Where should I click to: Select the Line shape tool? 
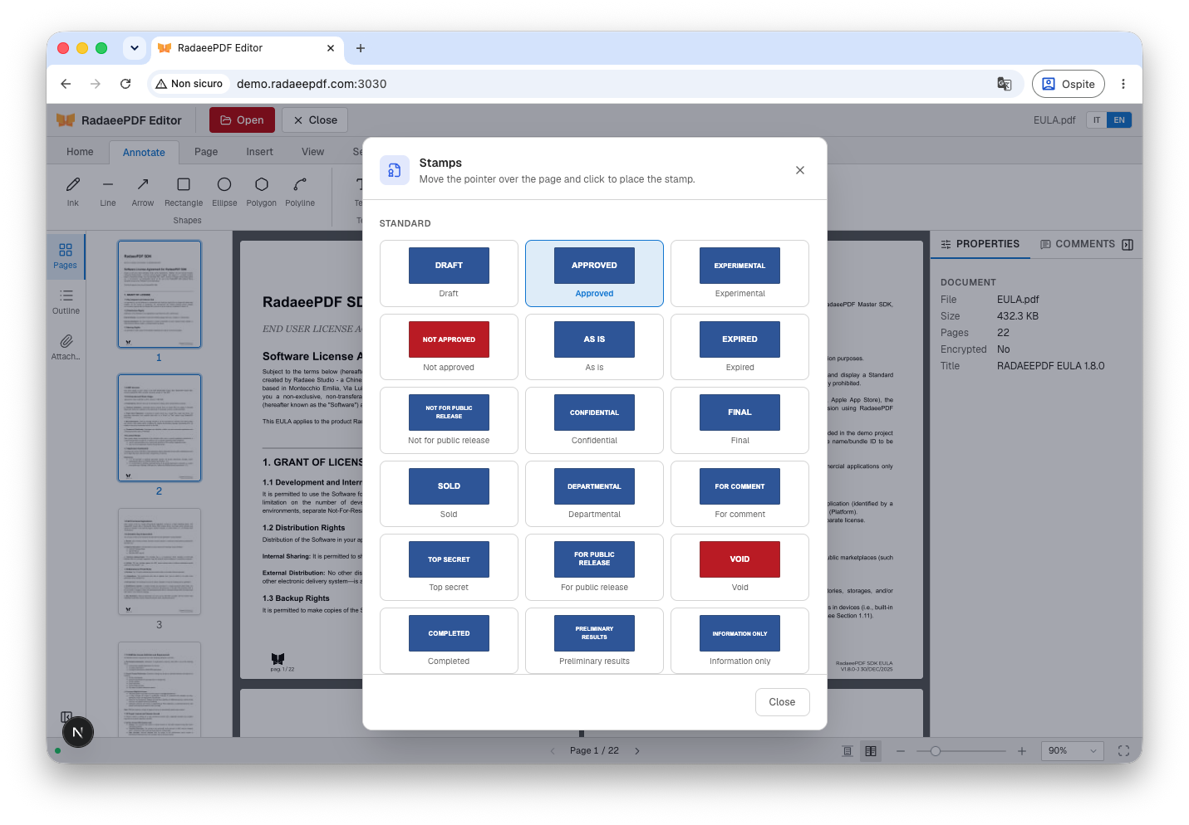pyautogui.click(x=108, y=191)
